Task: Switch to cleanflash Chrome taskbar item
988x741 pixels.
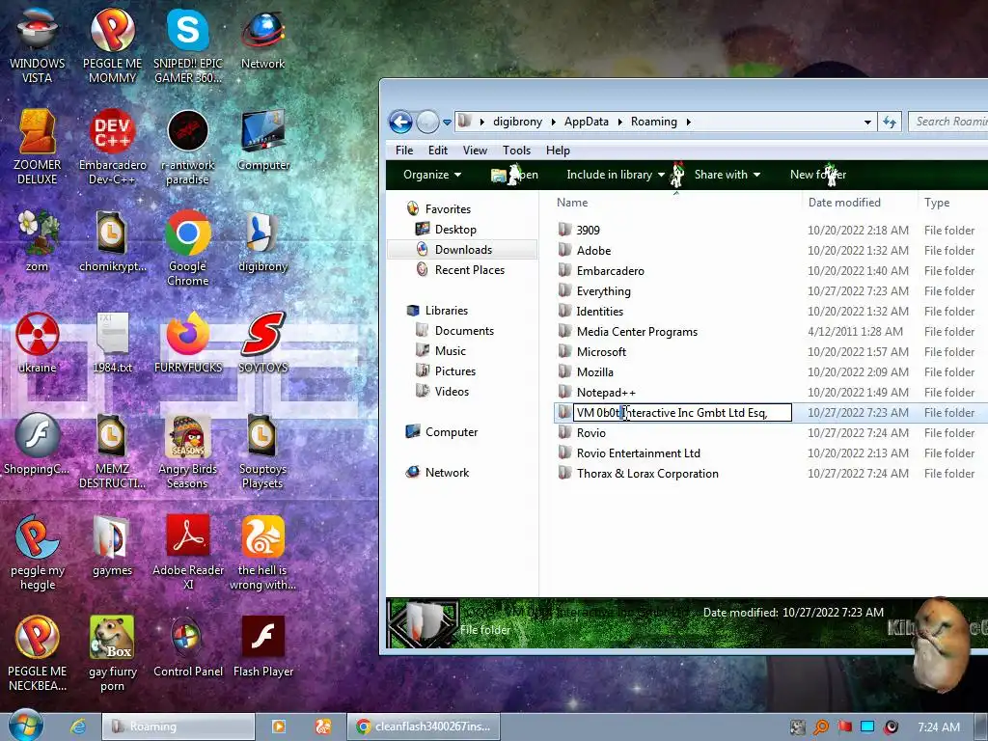Action: click(x=424, y=727)
